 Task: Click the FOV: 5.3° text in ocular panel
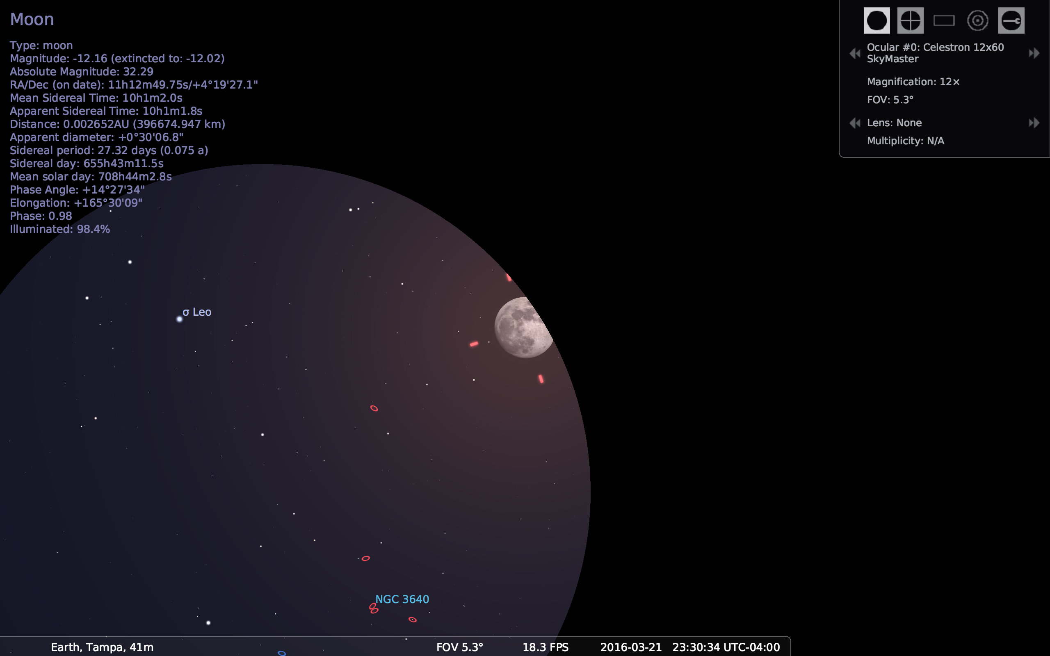pyautogui.click(x=890, y=100)
